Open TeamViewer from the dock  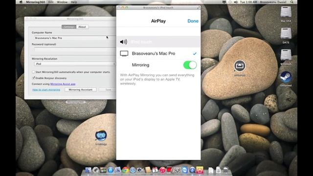(185, 170)
